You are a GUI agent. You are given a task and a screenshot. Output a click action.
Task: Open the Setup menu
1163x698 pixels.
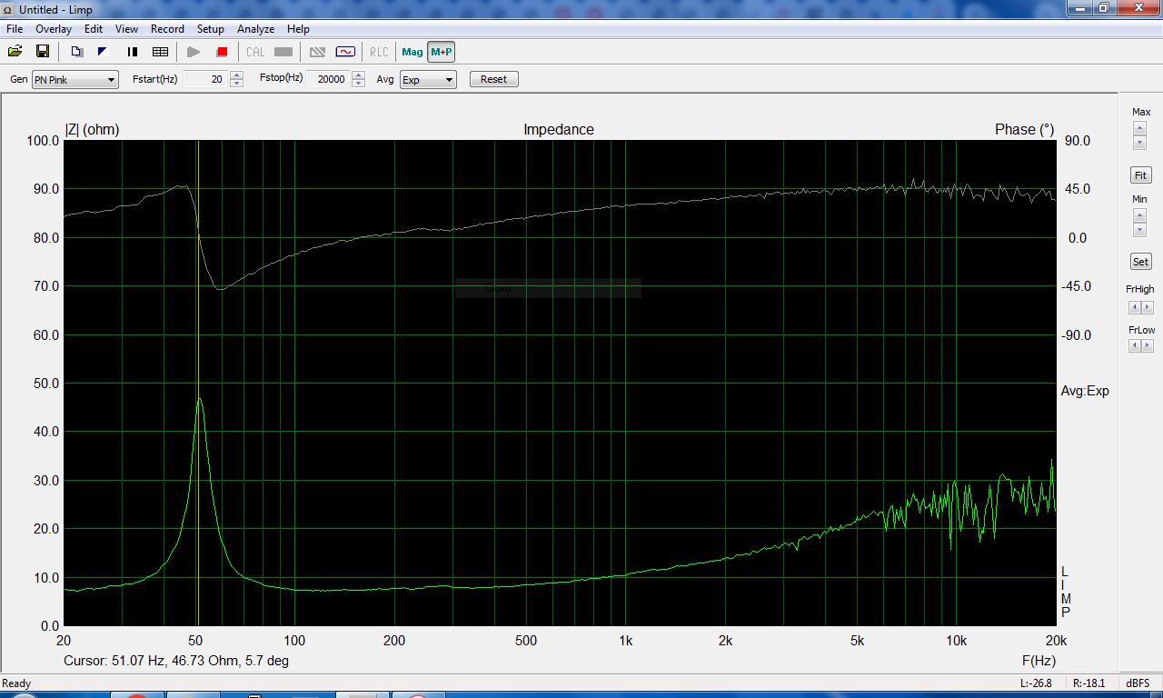[211, 29]
